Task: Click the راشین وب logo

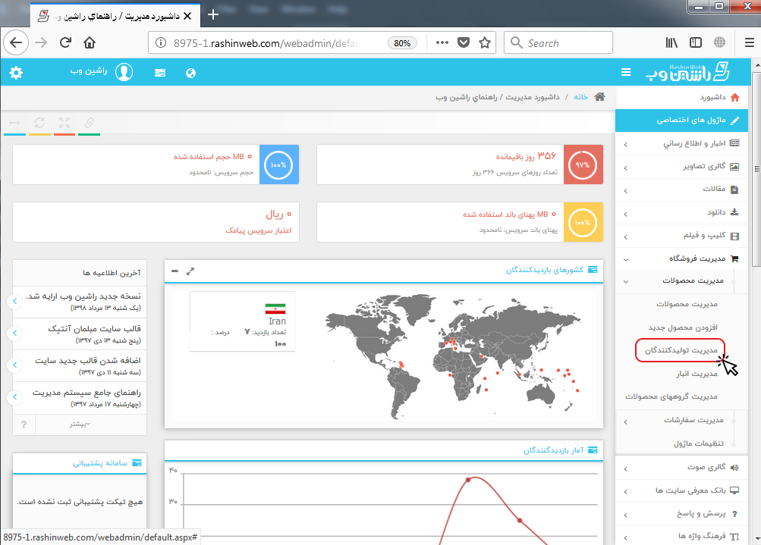Action: (x=687, y=72)
